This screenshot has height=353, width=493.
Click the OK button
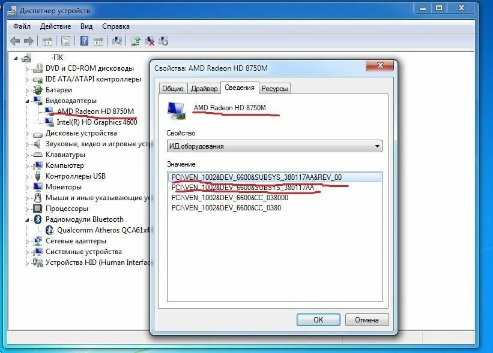(318, 320)
